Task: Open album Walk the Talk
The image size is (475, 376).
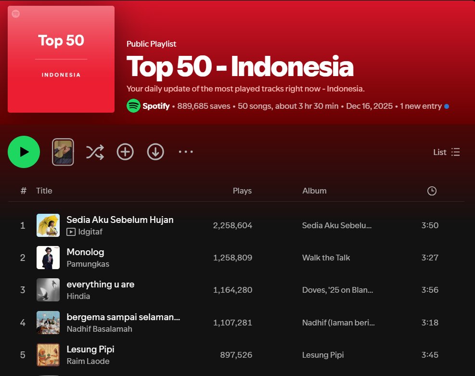Action: tap(326, 258)
